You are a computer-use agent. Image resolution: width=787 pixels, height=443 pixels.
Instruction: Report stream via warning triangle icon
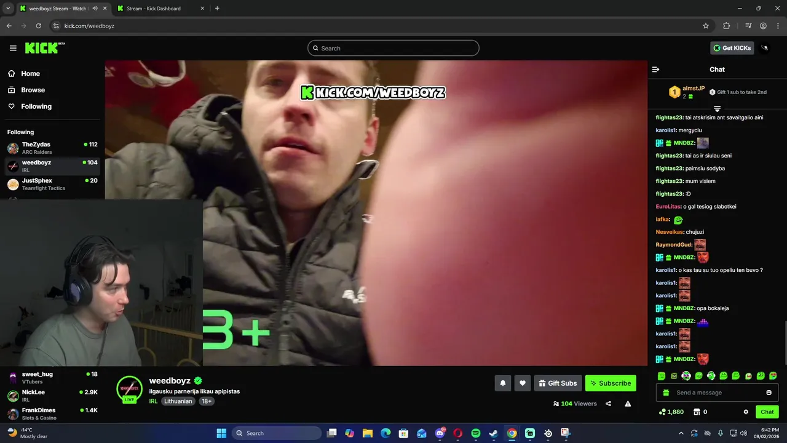628,404
